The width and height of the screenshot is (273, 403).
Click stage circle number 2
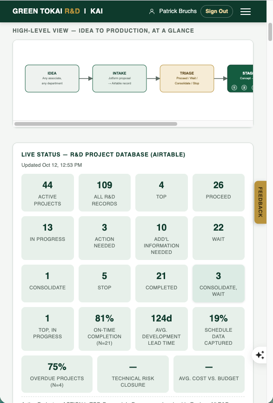pyautogui.click(x=244, y=88)
